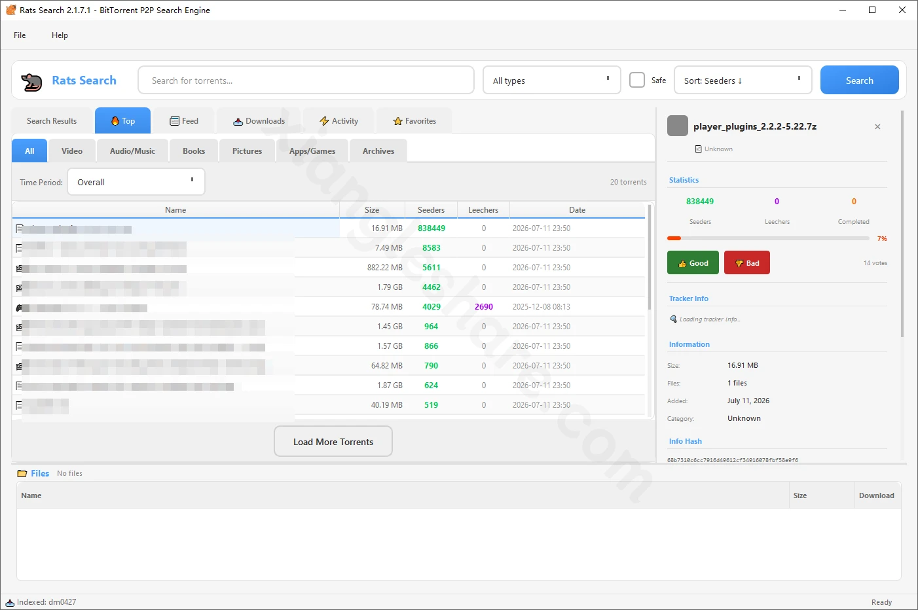Viewport: 918px width, 610px height.
Task: Click the details panel vertical scrollbar
Action: point(902,224)
